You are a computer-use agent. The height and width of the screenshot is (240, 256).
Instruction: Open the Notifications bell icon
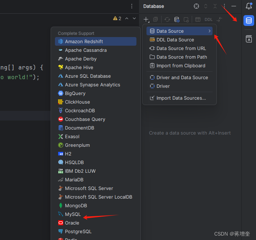(249, 6)
